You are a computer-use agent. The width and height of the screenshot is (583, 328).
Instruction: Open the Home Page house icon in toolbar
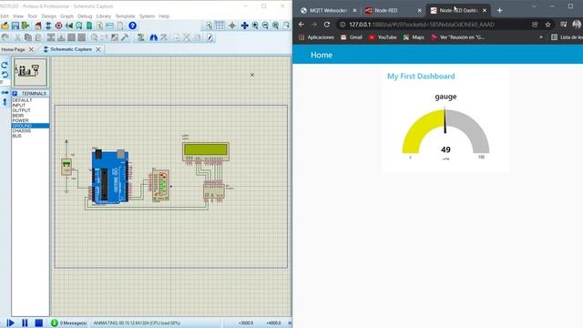click(x=38, y=26)
